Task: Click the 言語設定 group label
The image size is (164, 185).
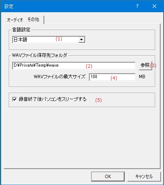Action: [21, 30]
